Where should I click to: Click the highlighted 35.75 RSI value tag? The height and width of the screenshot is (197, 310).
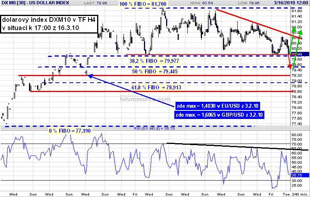pos(300,175)
